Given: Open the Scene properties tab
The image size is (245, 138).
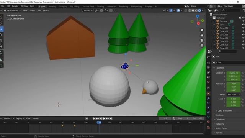Looking at the screenshot, I should pos(208,77).
